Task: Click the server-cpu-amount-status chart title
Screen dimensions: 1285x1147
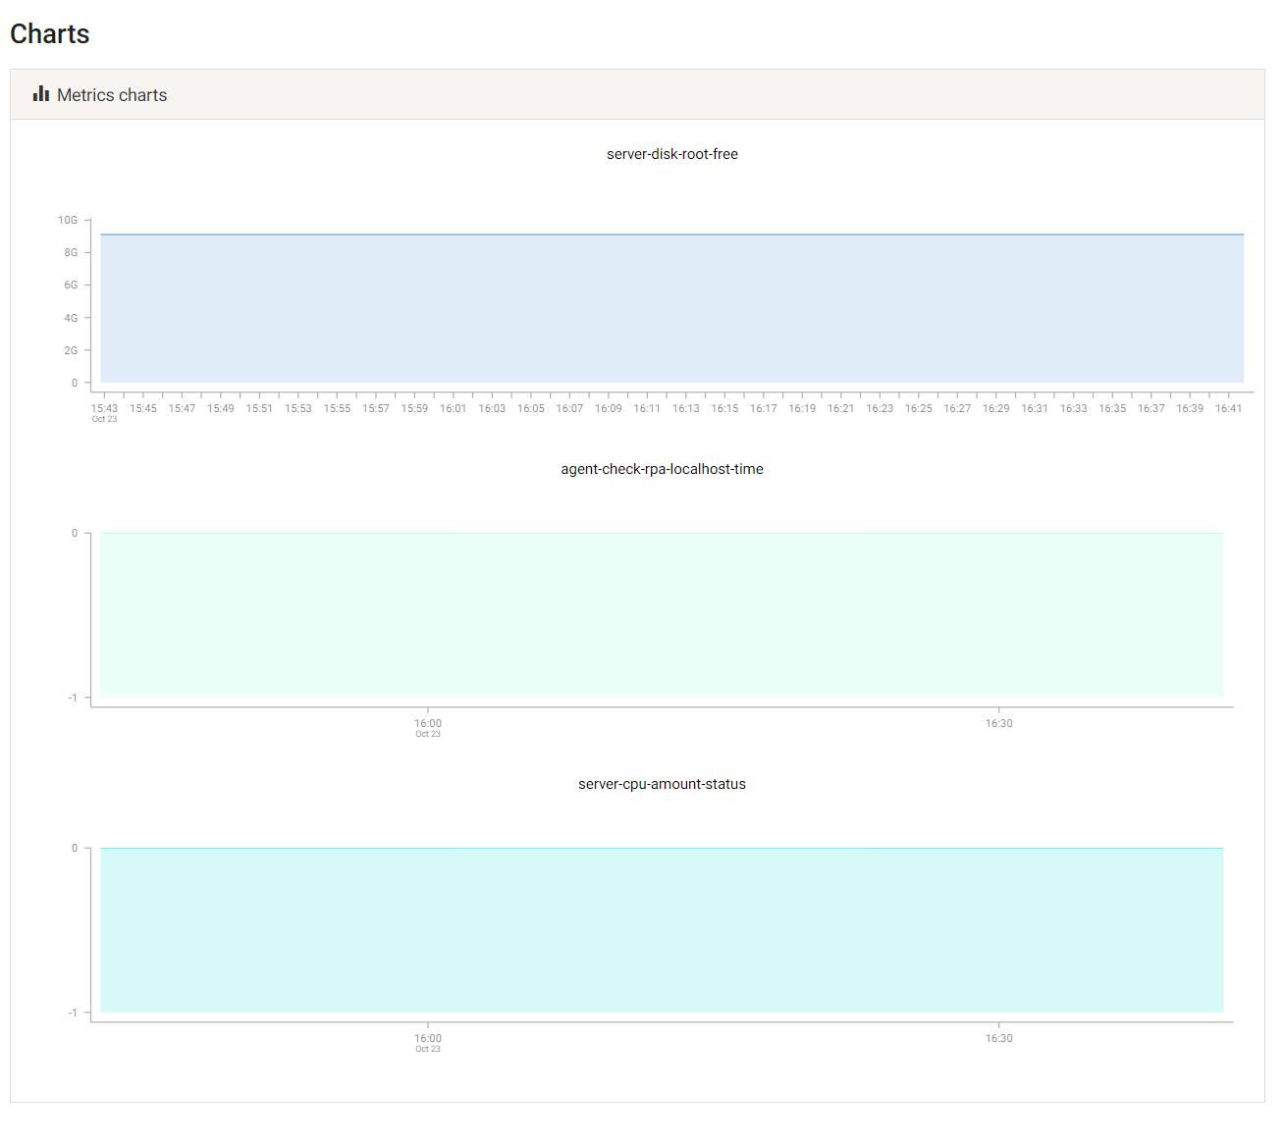Action: pos(662,784)
